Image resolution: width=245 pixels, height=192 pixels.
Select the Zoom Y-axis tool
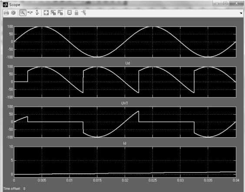[x=37, y=13]
